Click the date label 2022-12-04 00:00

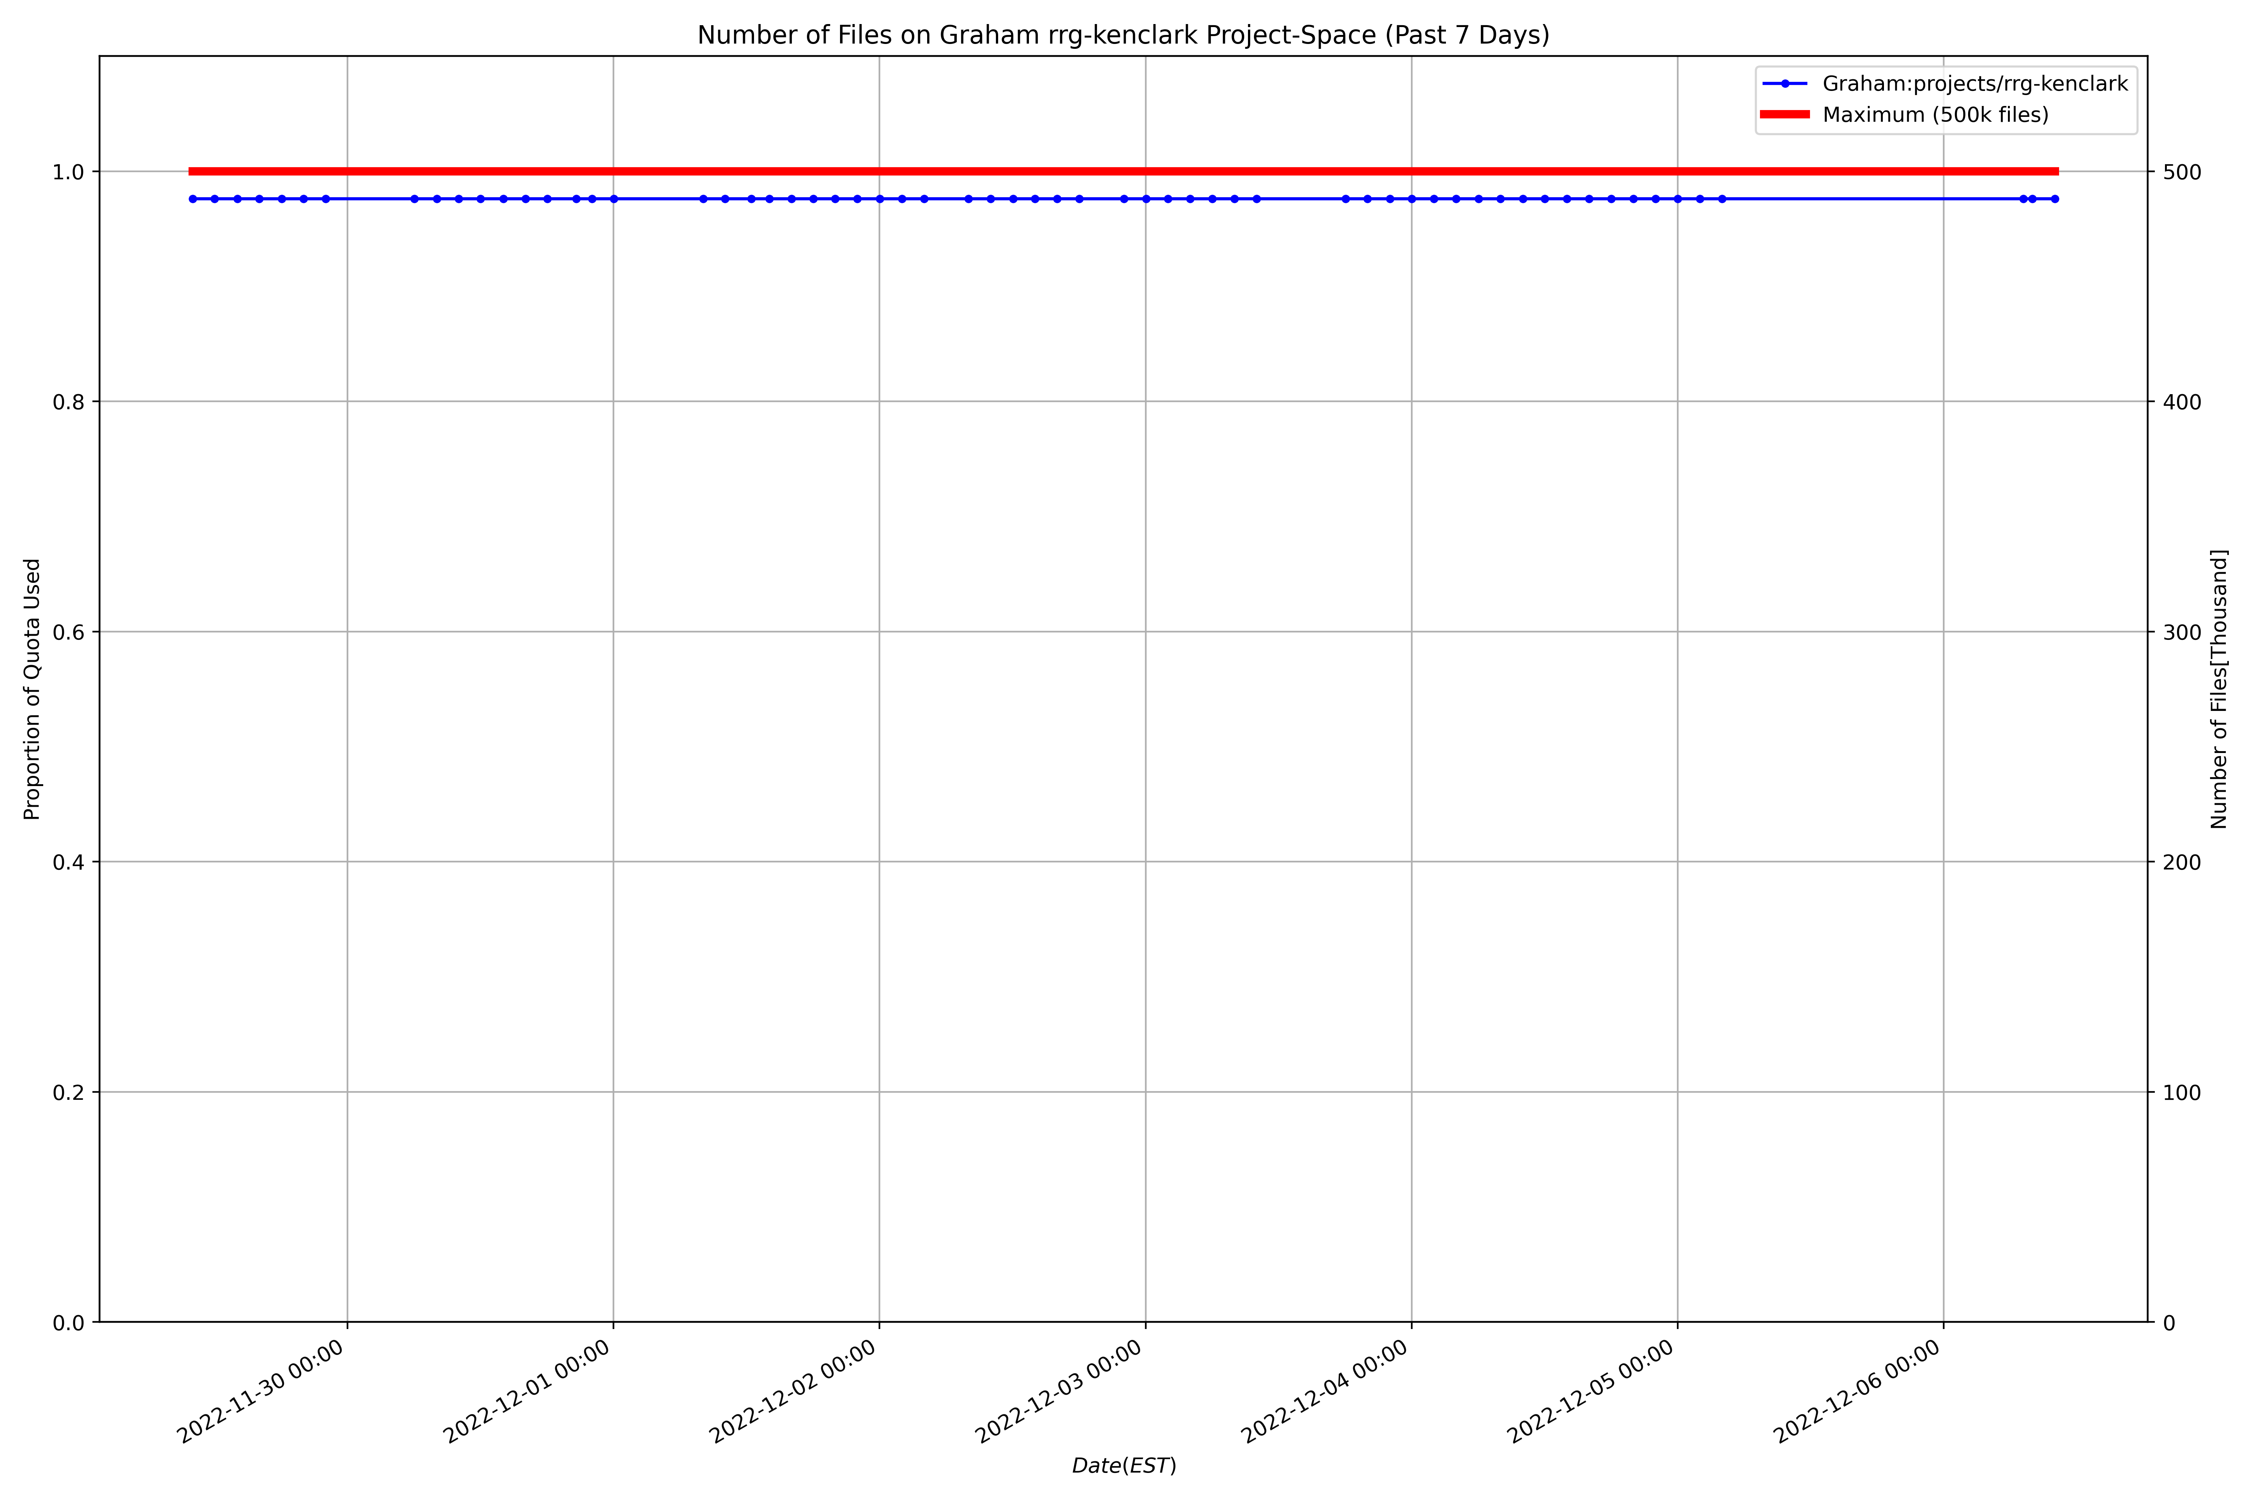(x=1325, y=1391)
